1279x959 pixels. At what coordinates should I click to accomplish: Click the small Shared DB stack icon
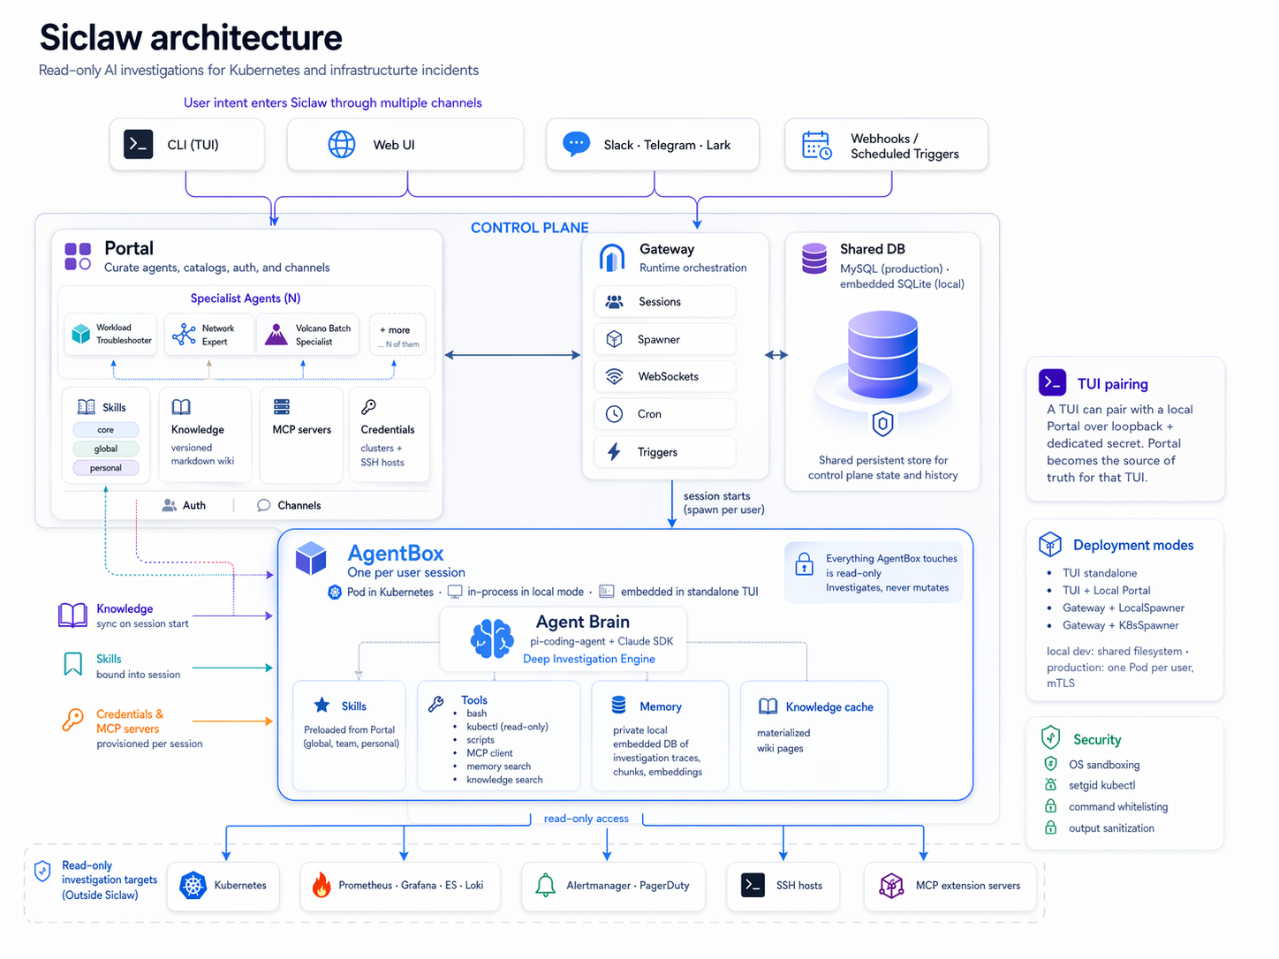(814, 258)
